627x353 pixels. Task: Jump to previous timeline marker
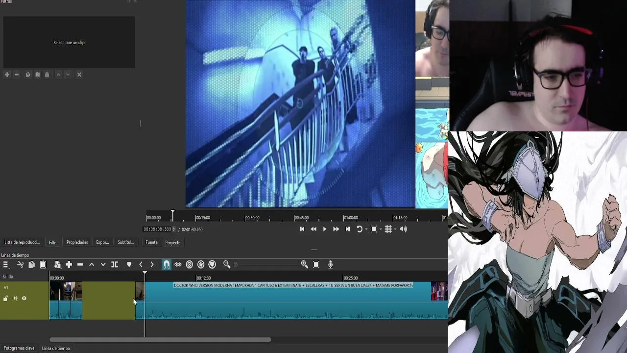[141, 265]
